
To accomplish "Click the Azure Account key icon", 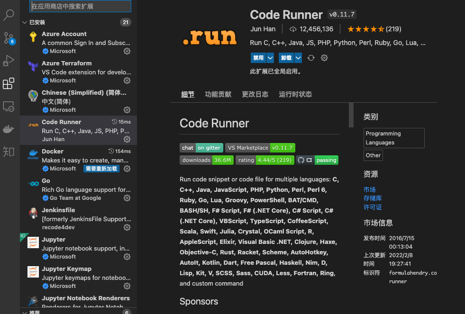I will (x=33, y=37).
